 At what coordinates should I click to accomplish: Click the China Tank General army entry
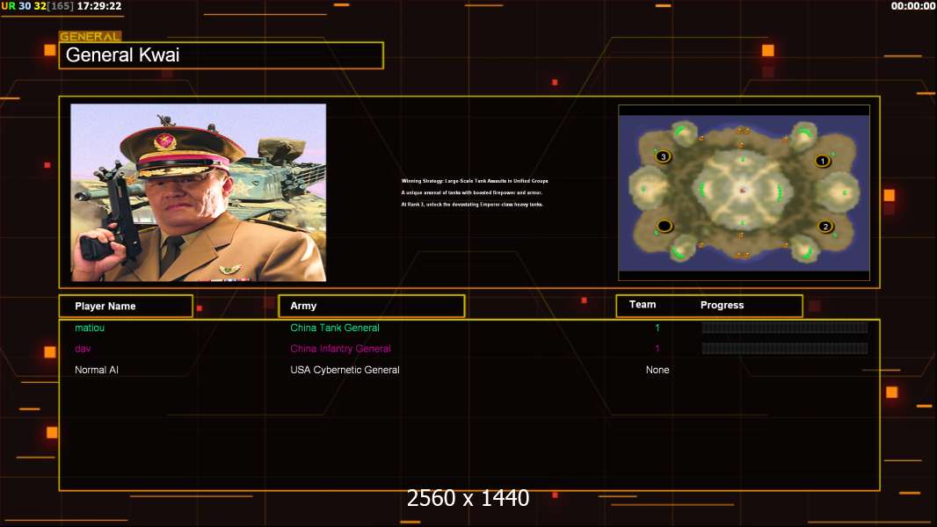[335, 328]
